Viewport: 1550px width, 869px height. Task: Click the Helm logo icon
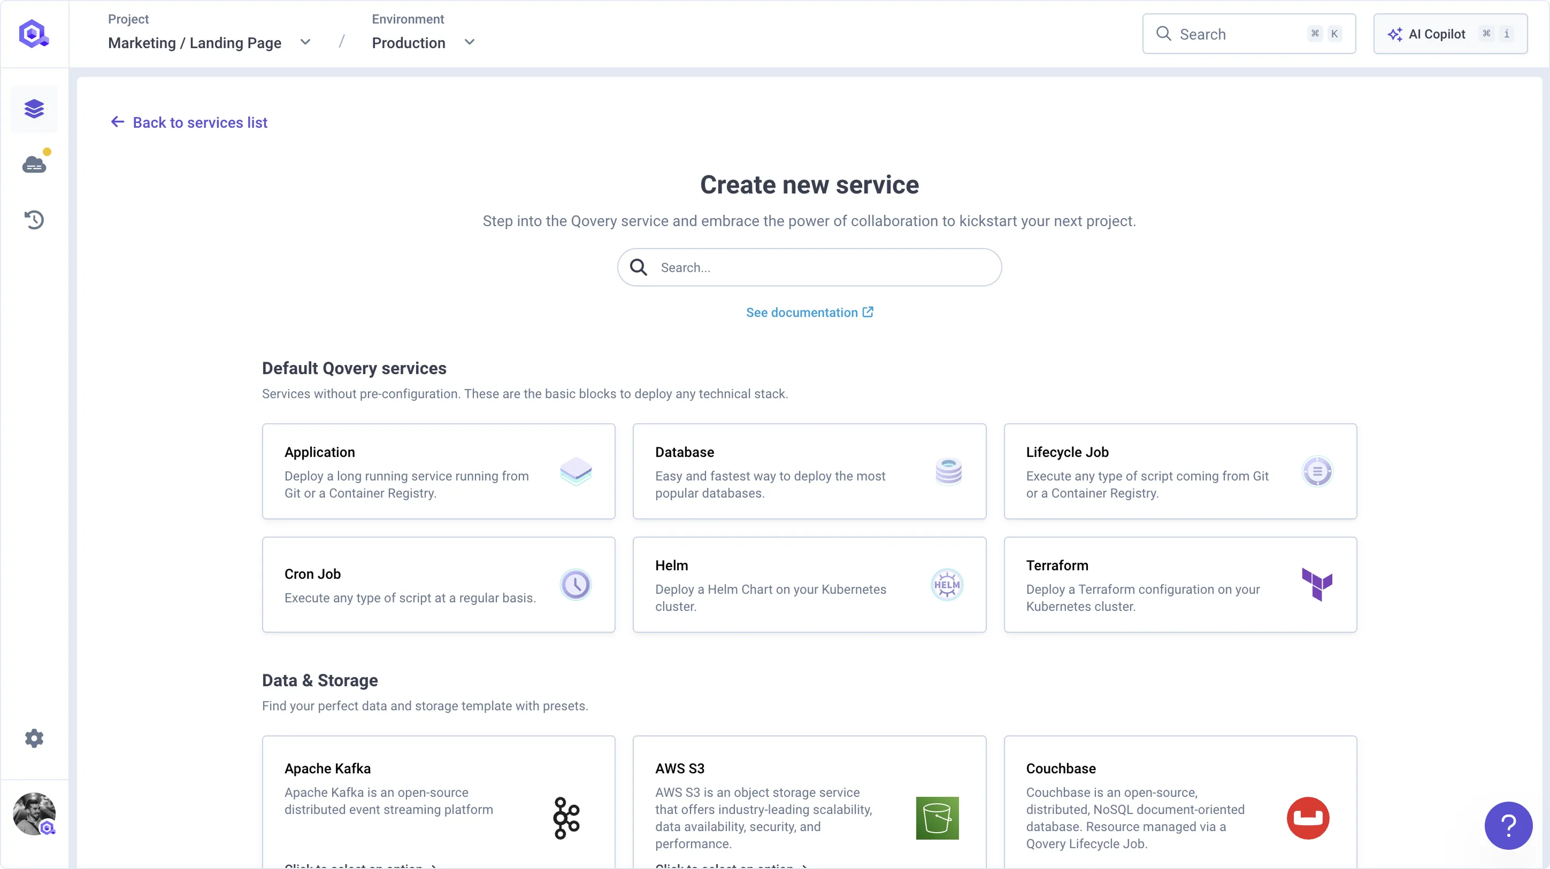[947, 585]
